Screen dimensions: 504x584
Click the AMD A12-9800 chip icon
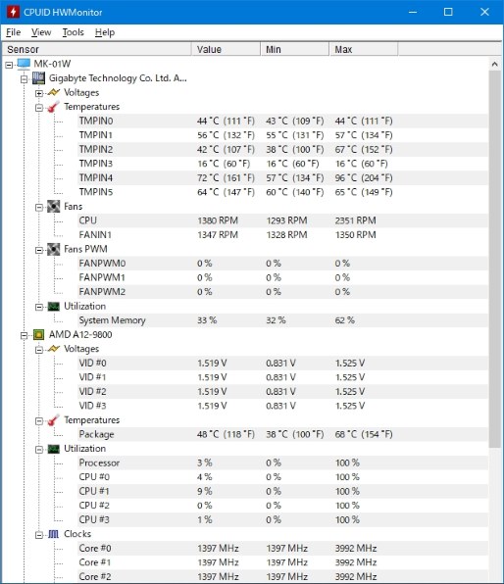(38, 334)
